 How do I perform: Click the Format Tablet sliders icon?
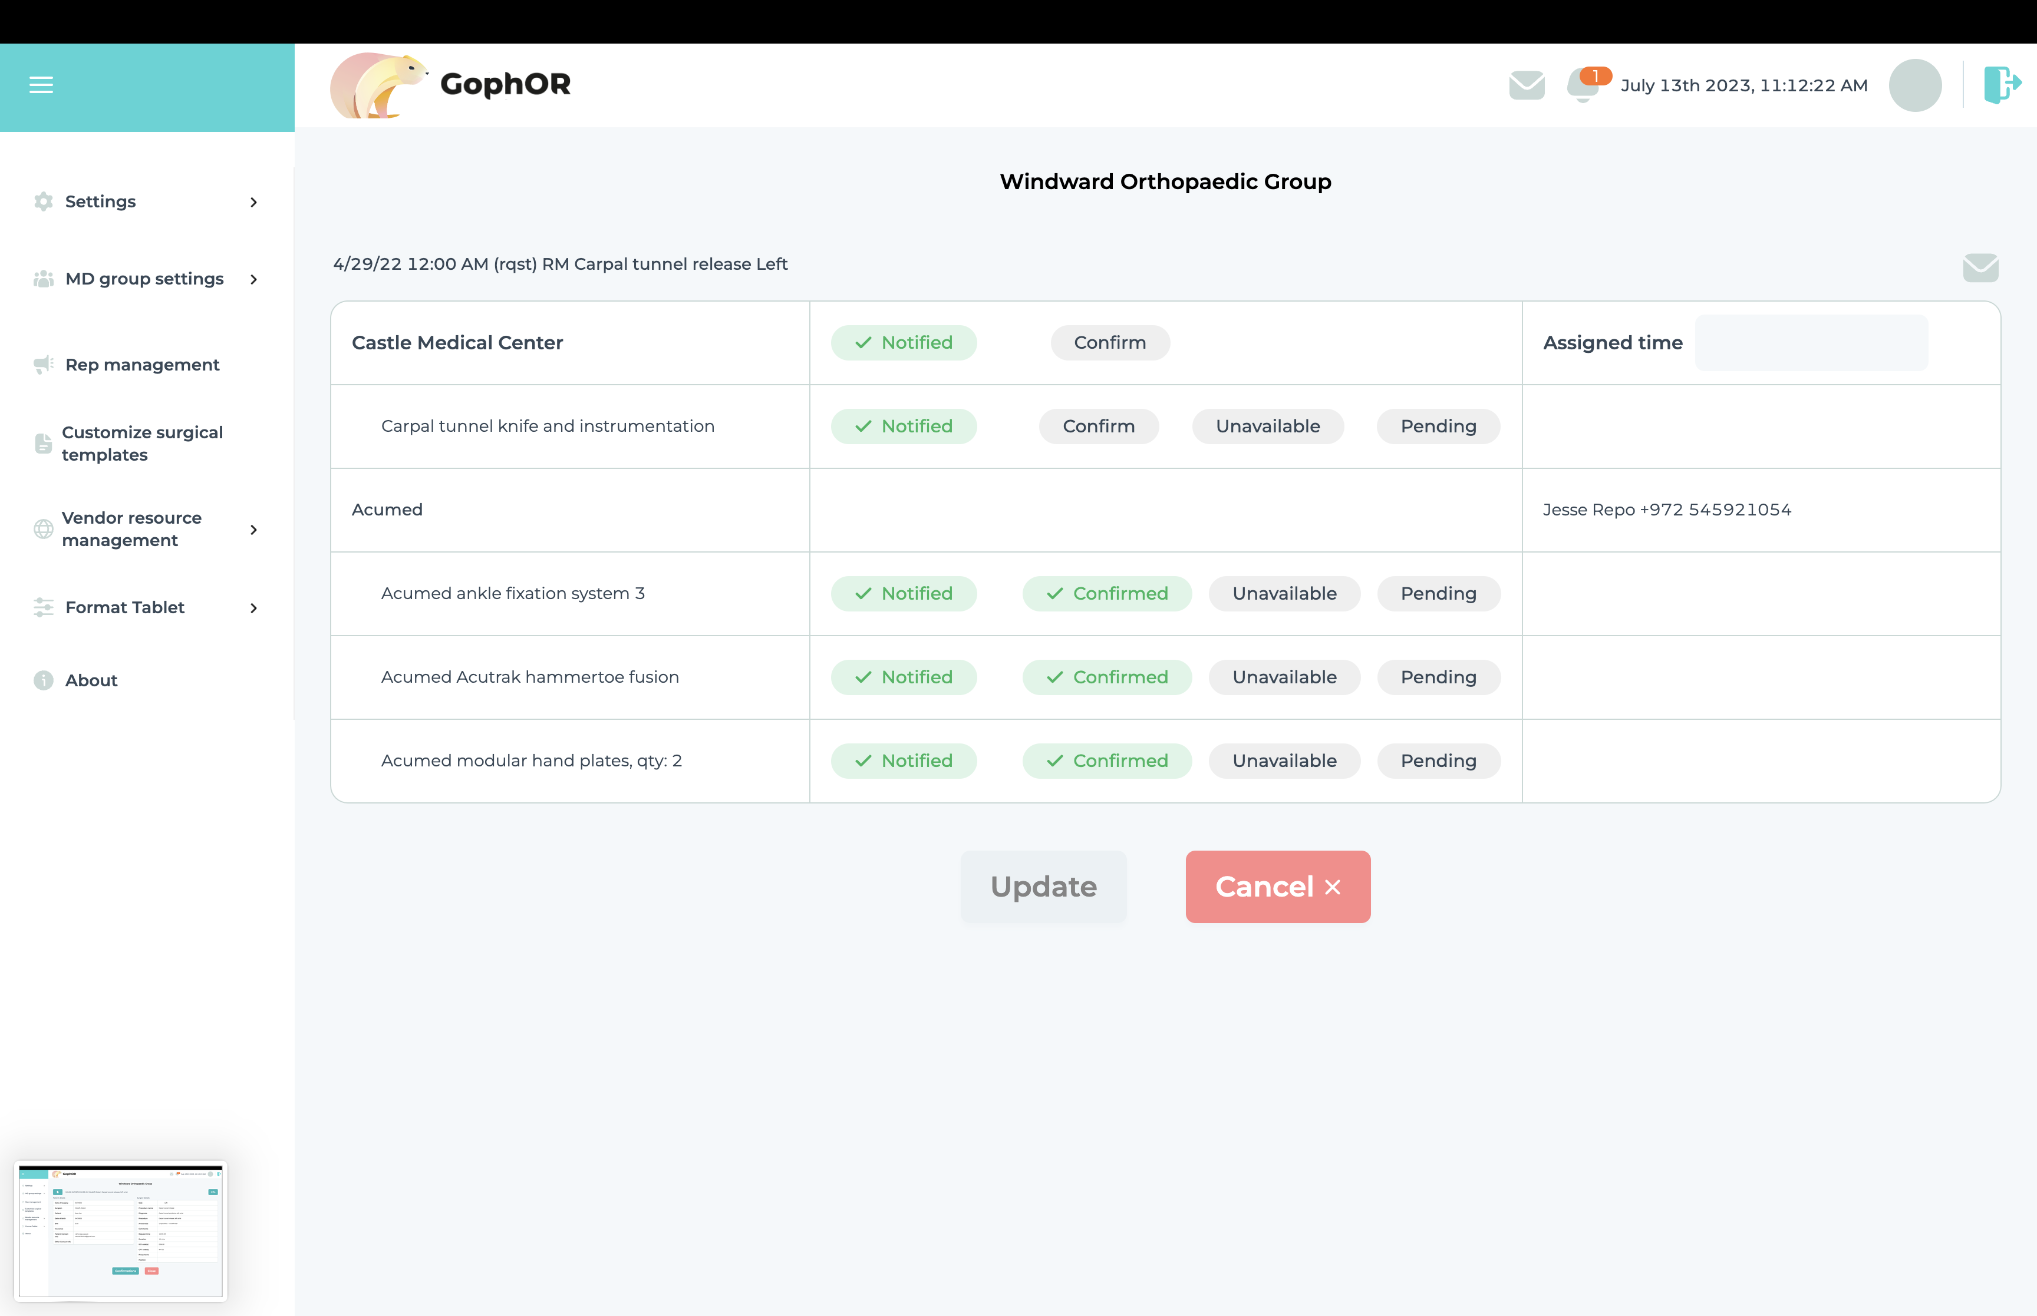pos(44,607)
